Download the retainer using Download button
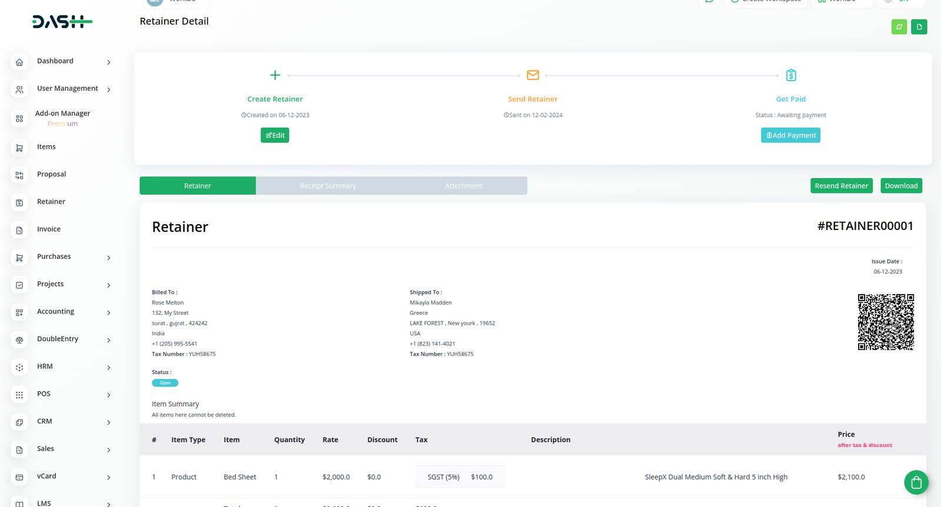The height and width of the screenshot is (507, 941). [x=901, y=186]
